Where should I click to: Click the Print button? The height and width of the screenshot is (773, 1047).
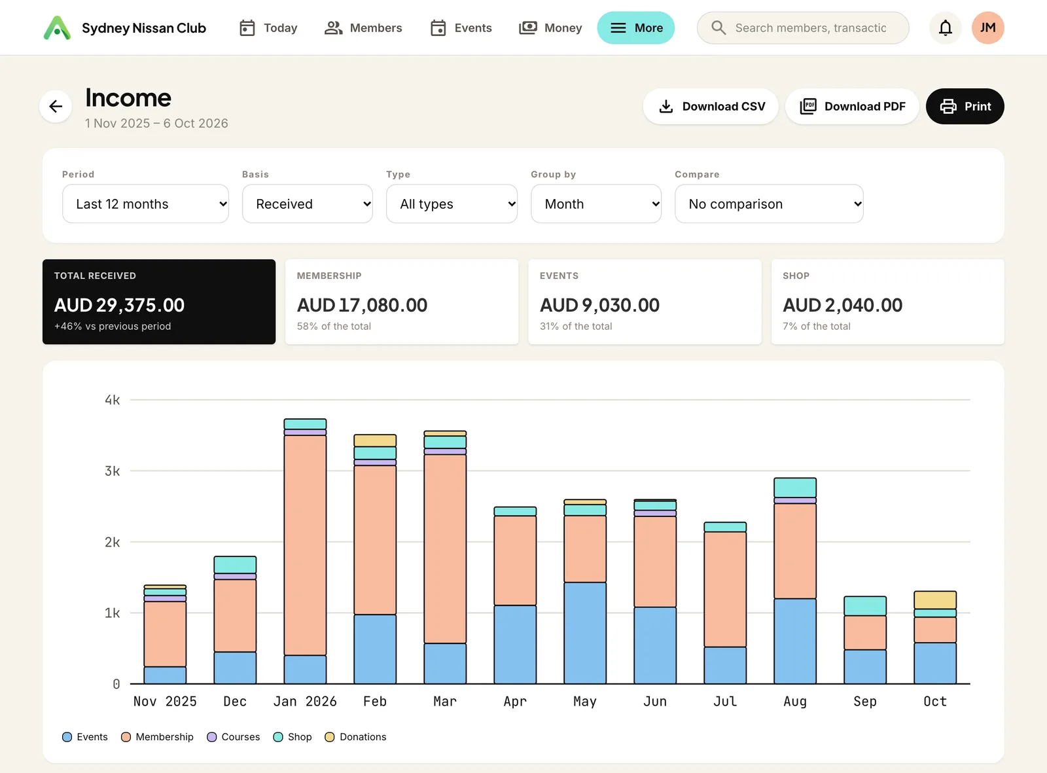click(x=965, y=106)
